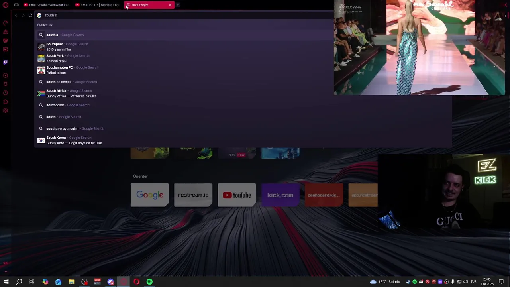Select South Africa suggestion
The image size is (510, 287).
(x=243, y=93)
